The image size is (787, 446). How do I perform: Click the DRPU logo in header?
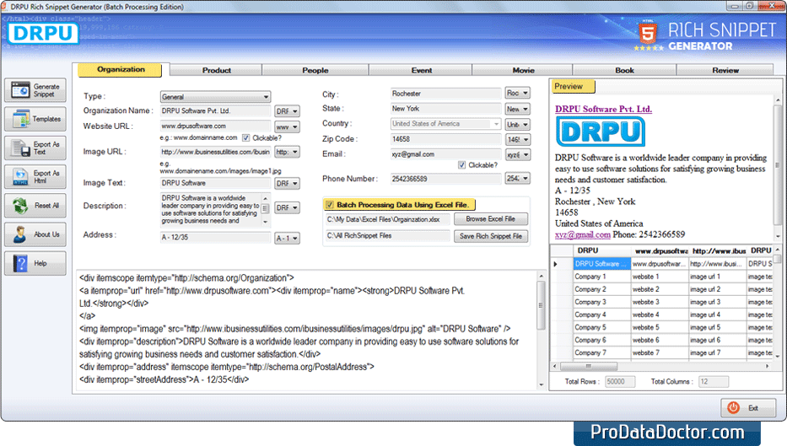(43, 33)
